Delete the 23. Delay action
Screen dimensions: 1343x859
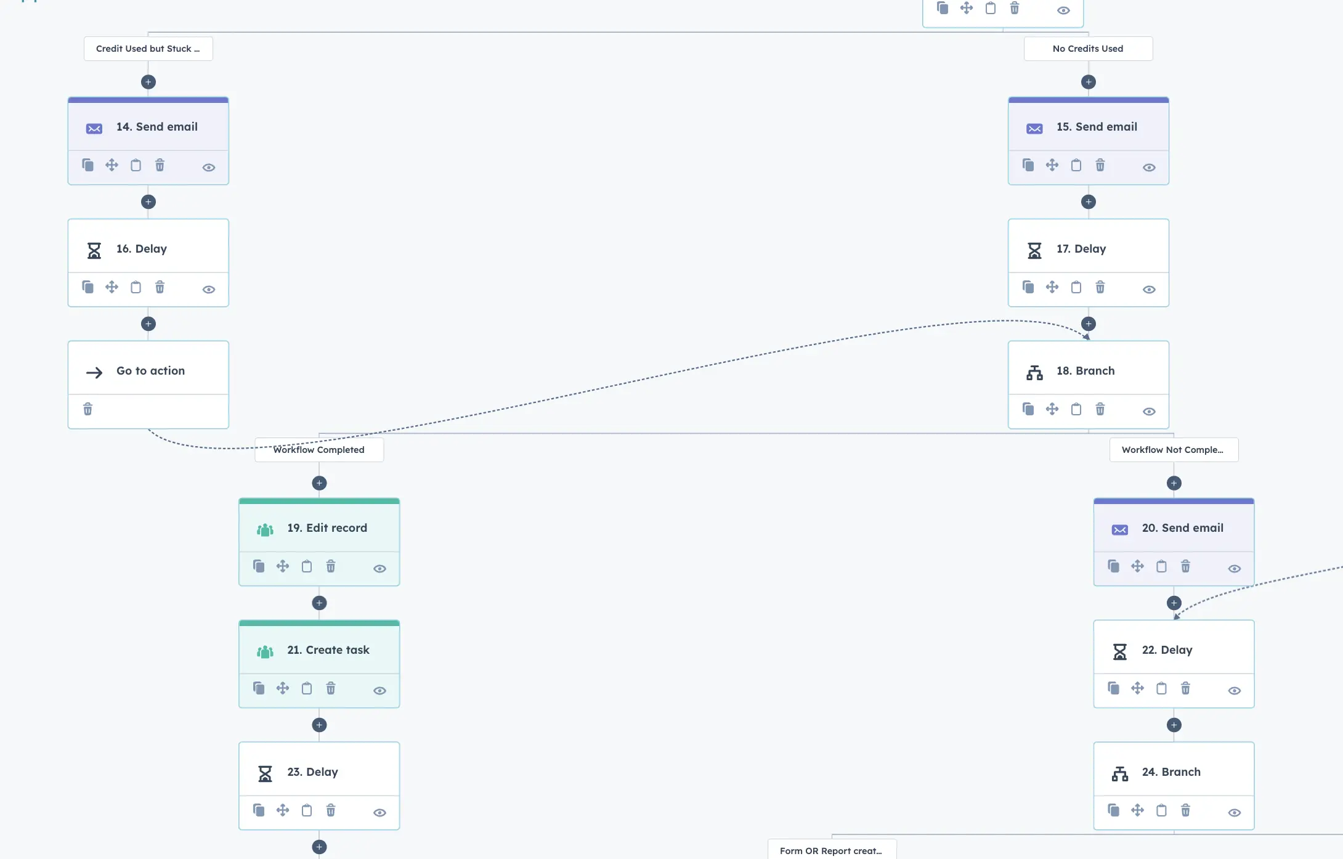(x=331, y=810)
